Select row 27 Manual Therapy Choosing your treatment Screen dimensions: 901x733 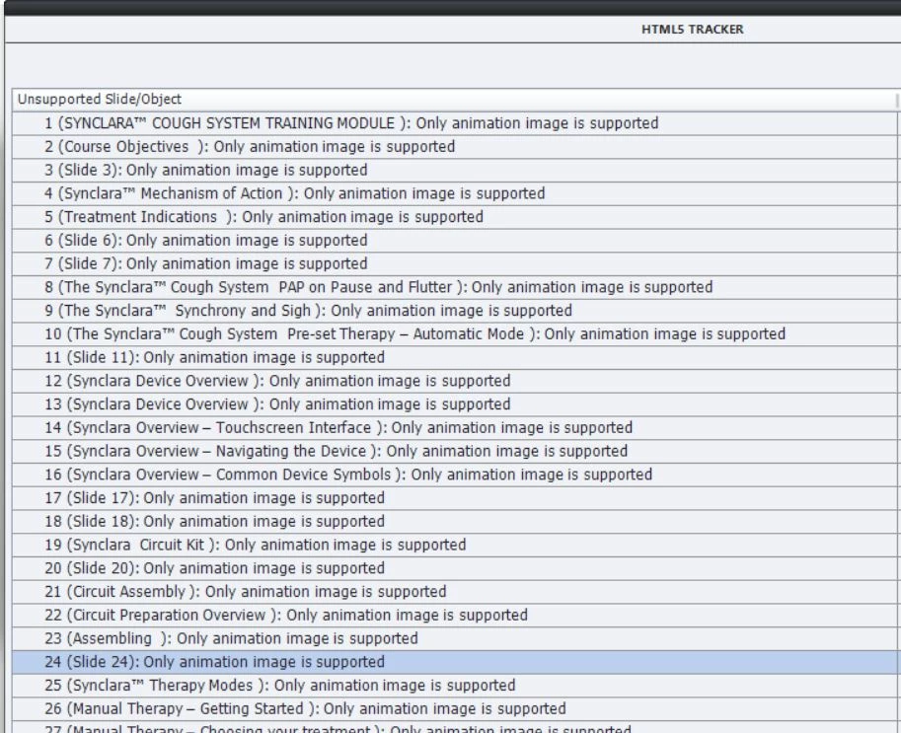[454, 728]
